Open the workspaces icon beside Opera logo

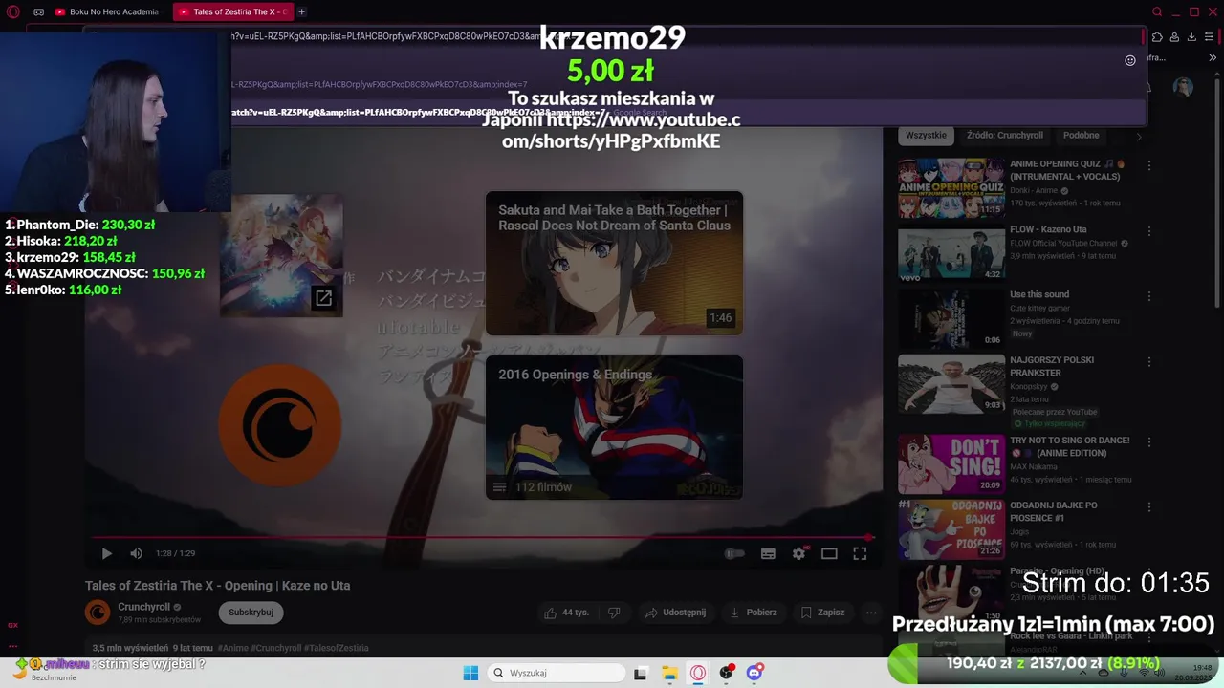click(x=38, y=11)
